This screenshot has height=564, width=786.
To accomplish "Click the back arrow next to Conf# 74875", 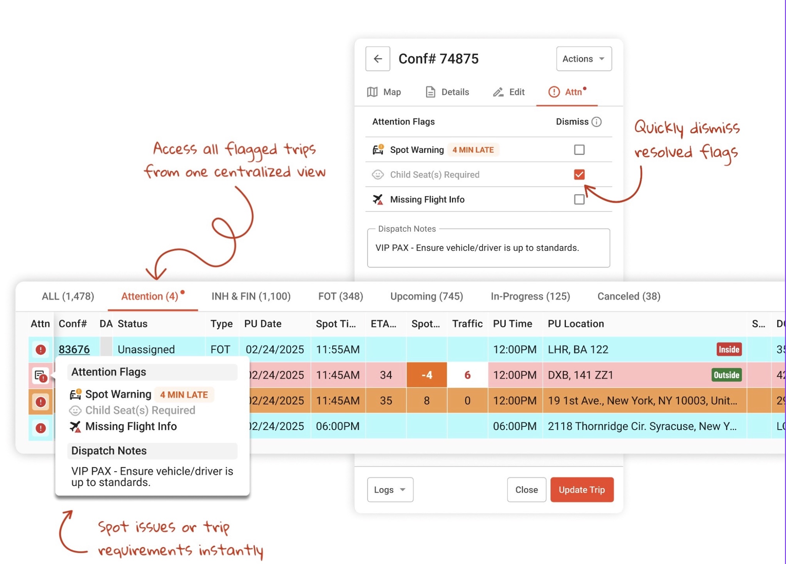I will [378, 59].
